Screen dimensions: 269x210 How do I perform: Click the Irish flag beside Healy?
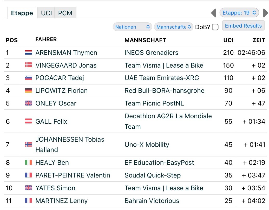(29, 162)
